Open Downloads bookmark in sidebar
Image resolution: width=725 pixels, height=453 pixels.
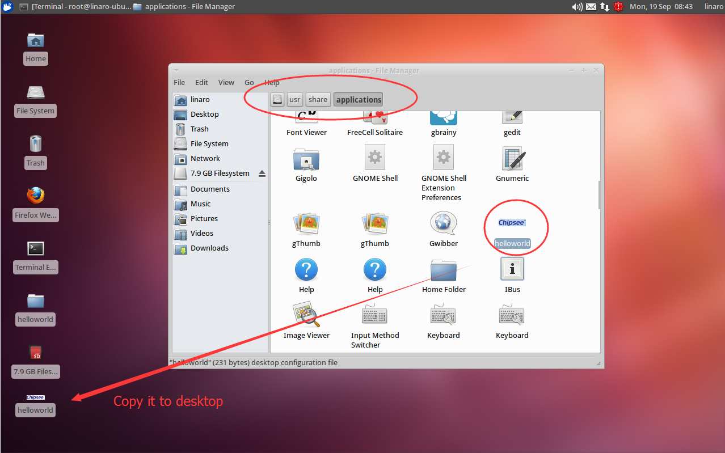tap(220, 248)
